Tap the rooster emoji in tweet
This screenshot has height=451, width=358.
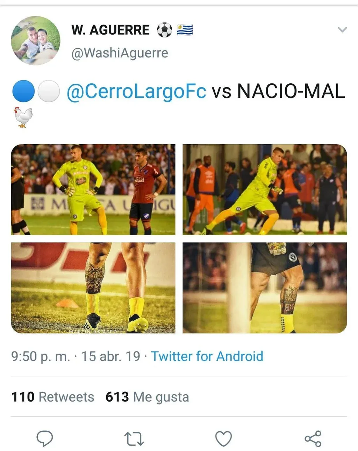(23, 117)
